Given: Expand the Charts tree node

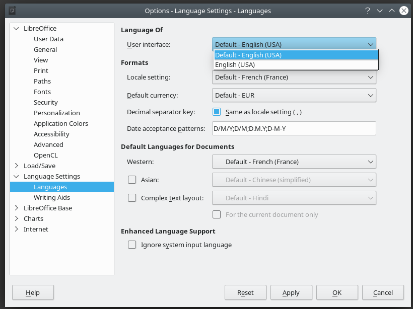Looking at the screenshot, I should point(16,218).
